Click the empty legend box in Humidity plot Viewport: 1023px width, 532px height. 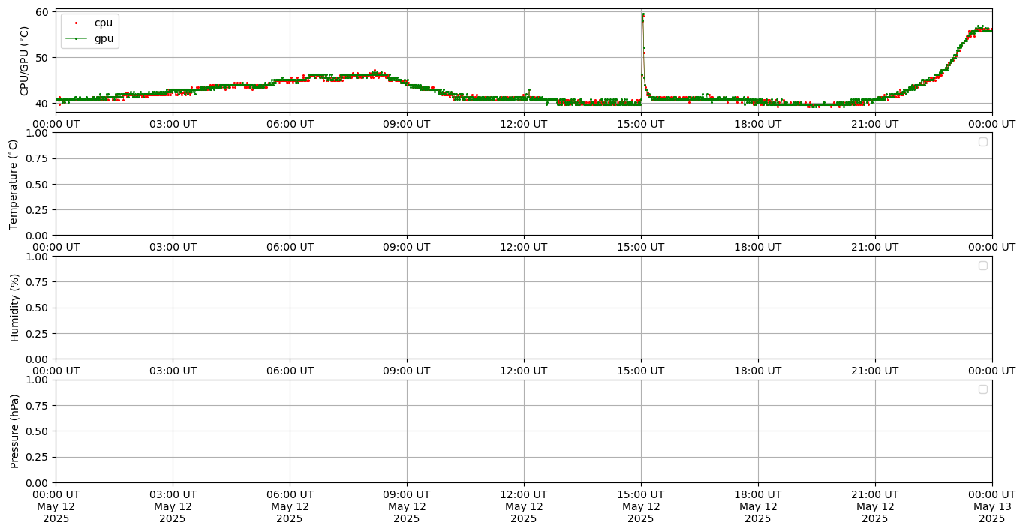point(982,266)
